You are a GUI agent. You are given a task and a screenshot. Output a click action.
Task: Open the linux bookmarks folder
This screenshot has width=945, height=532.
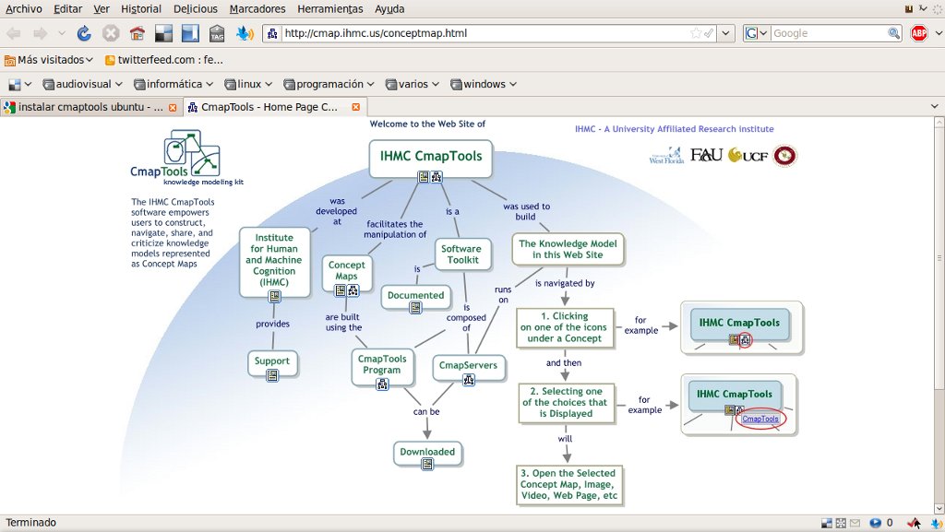tap(248, 84)
